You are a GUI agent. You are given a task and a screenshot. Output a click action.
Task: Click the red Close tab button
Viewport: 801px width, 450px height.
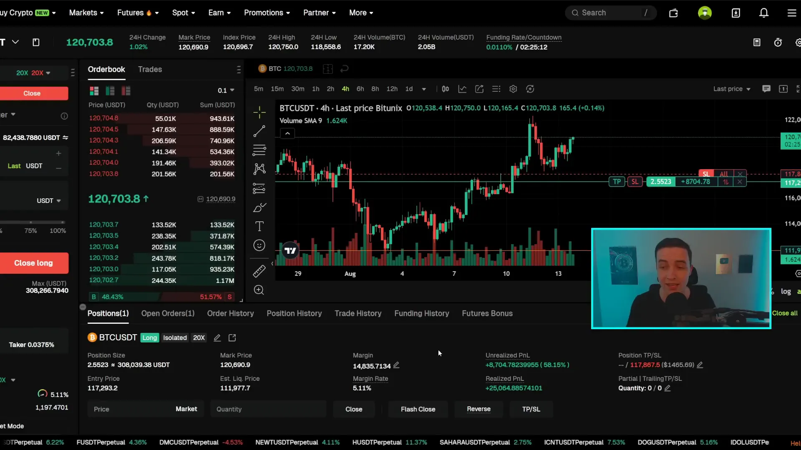tap(34, 93)
